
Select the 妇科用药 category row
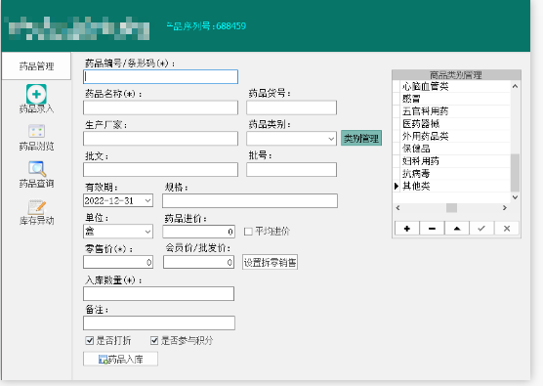click(x=455, y=161)
